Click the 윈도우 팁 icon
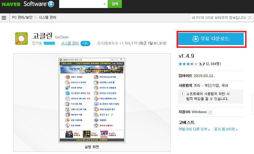Viewport: 254px width, 154px height. tap(96, 115)
